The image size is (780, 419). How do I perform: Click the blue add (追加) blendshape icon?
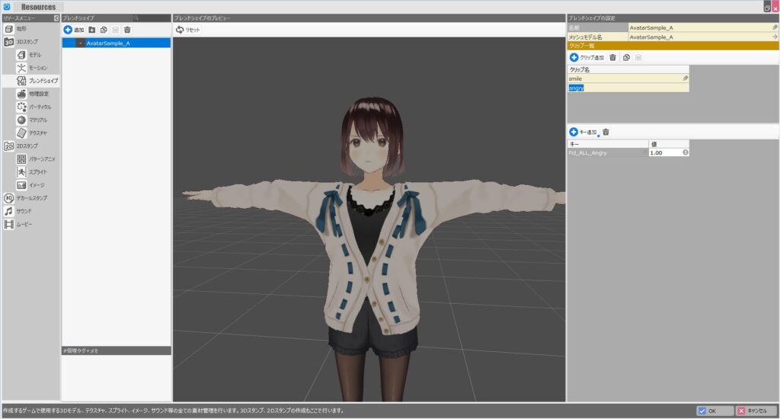click(x=69, y=30)
